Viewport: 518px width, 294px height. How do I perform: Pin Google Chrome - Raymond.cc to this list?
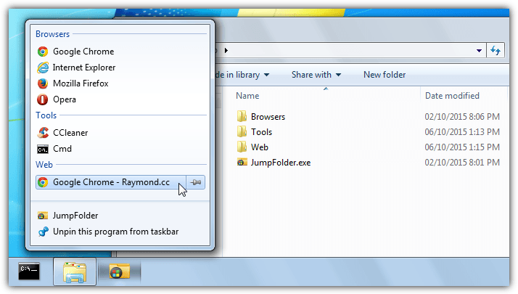[196, 182]
